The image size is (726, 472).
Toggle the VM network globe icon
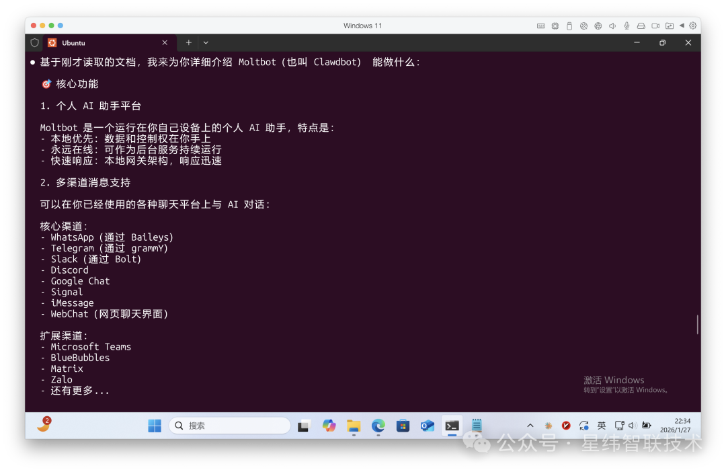[x=598, y=26]
